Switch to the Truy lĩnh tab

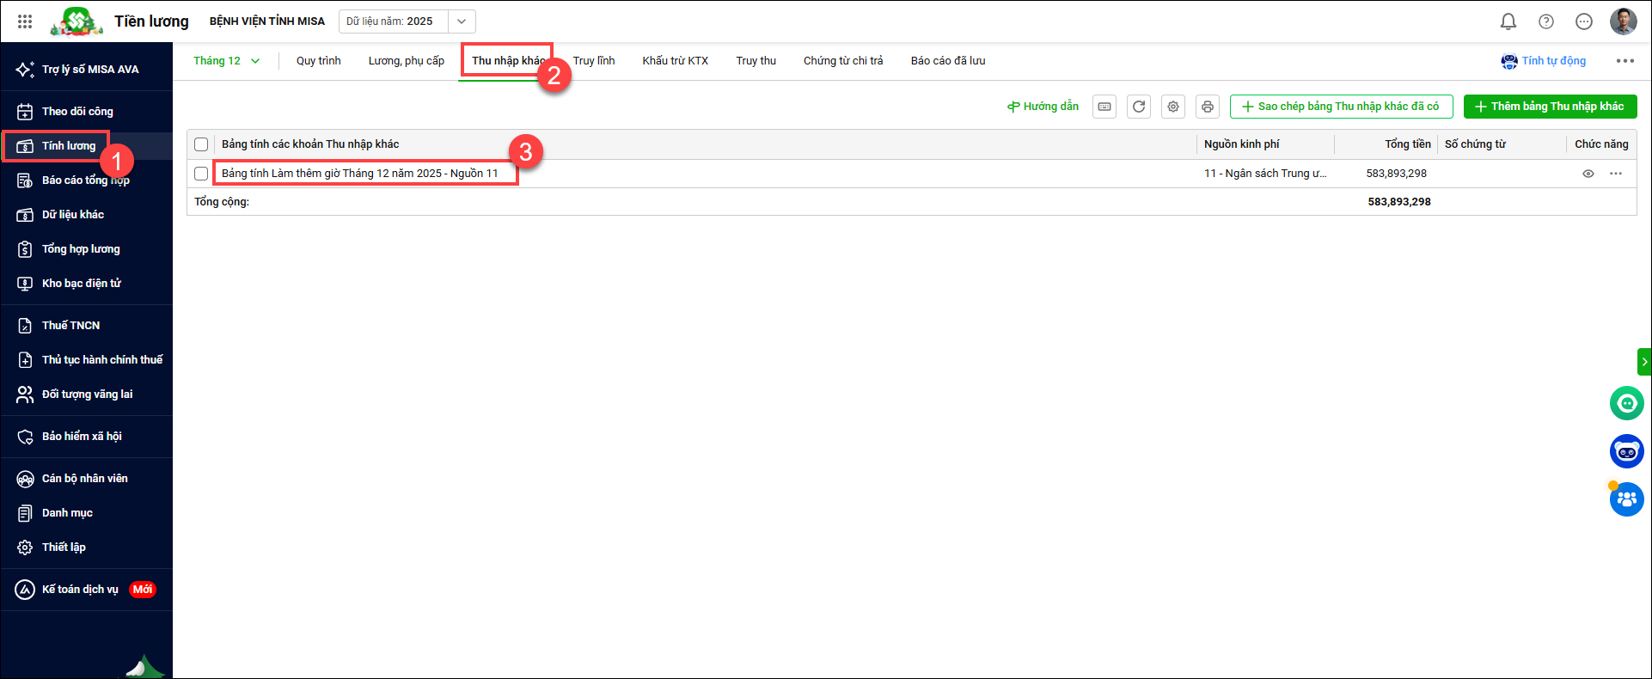pyautogui.click(x=594, y=61)
